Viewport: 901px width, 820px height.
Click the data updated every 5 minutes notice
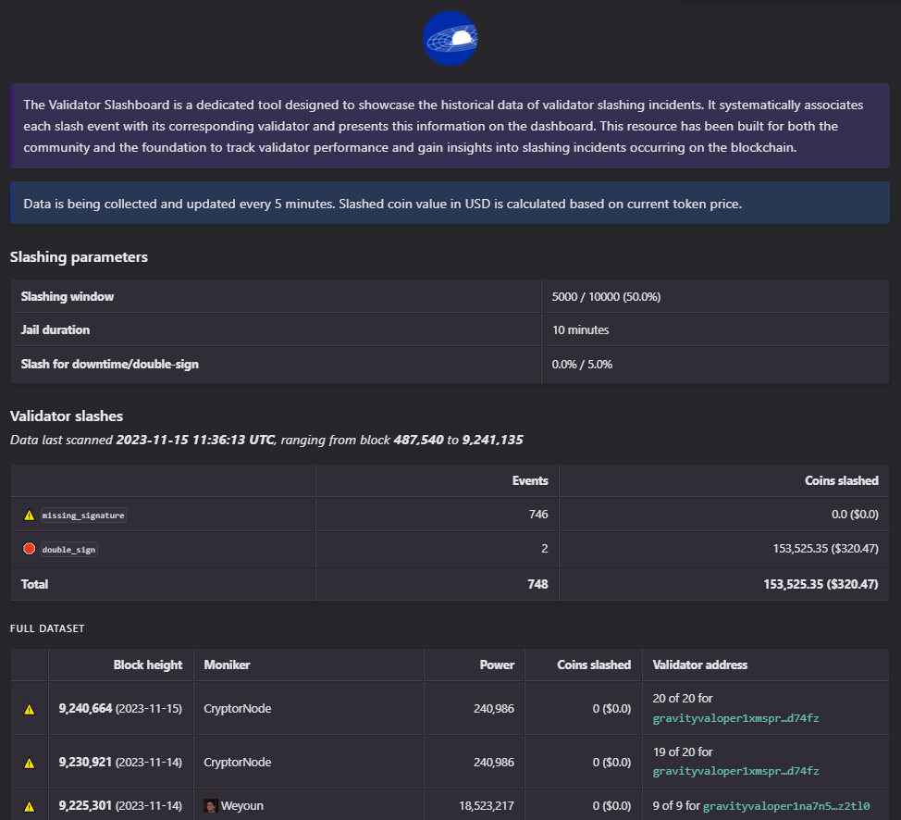tap(450, 203)
